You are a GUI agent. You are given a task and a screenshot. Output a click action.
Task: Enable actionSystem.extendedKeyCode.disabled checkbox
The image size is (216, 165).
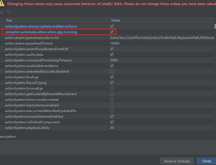click(112, 71)
